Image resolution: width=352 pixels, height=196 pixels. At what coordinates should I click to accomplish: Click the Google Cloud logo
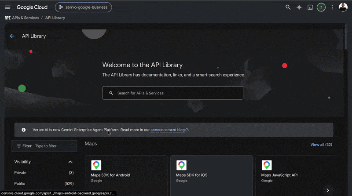(32, 7)
